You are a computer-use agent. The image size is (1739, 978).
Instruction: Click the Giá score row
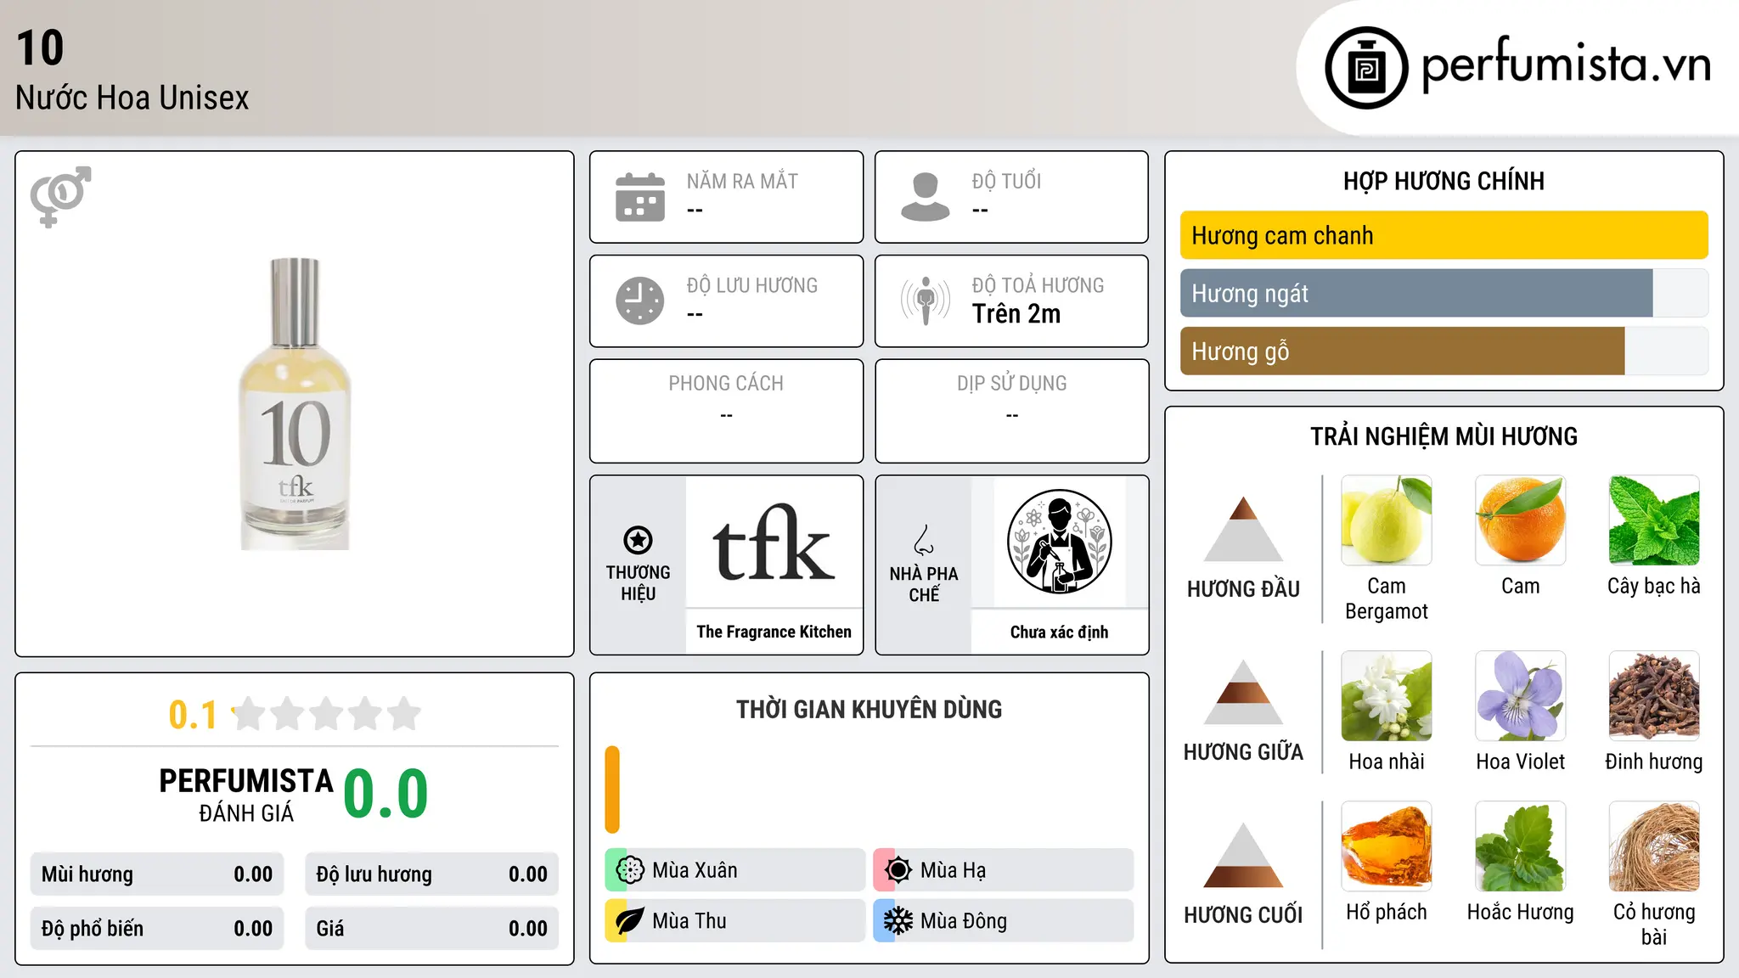click(431, 928)
